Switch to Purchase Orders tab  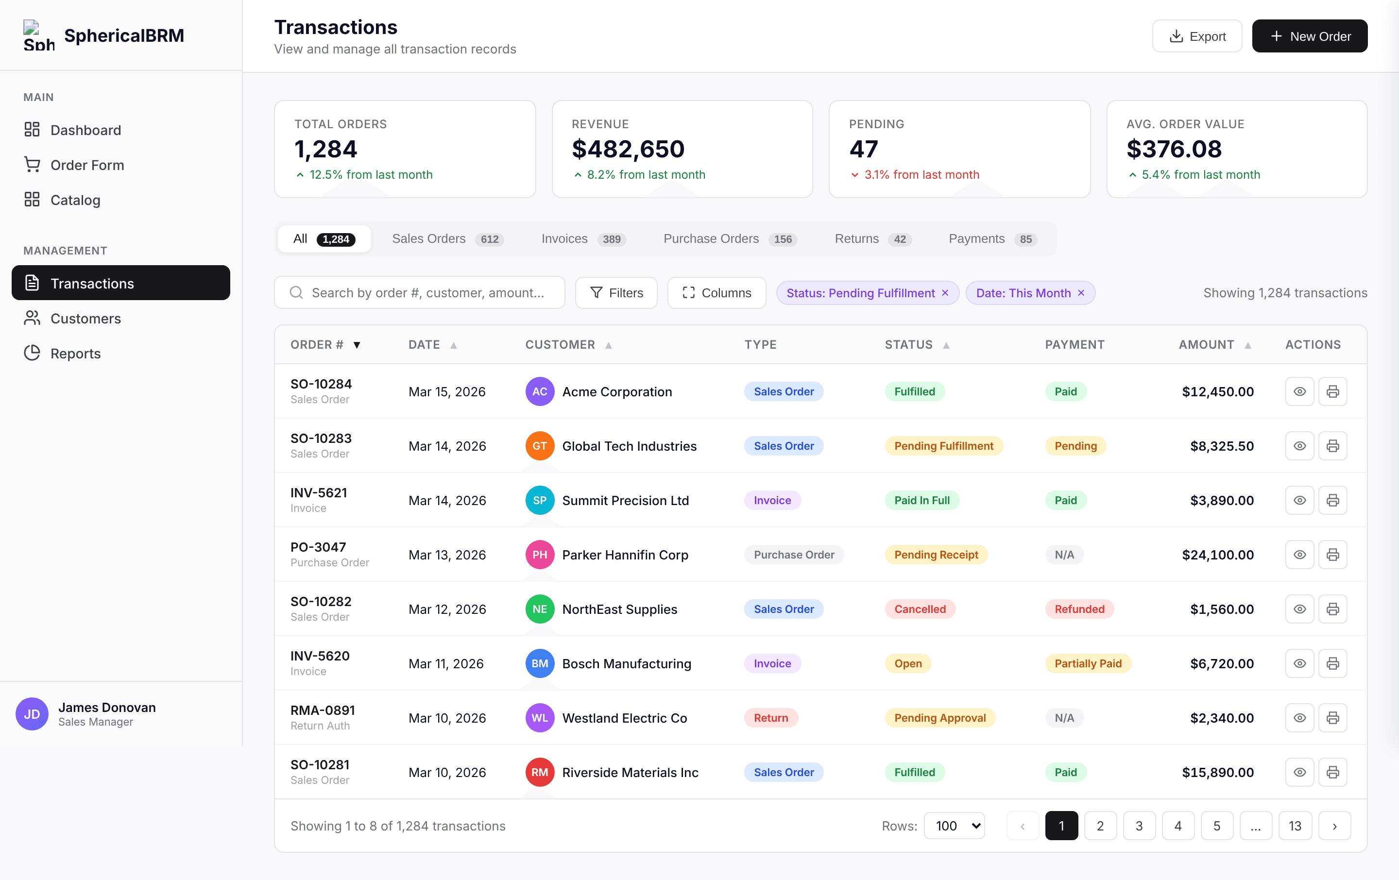(730, 239)
